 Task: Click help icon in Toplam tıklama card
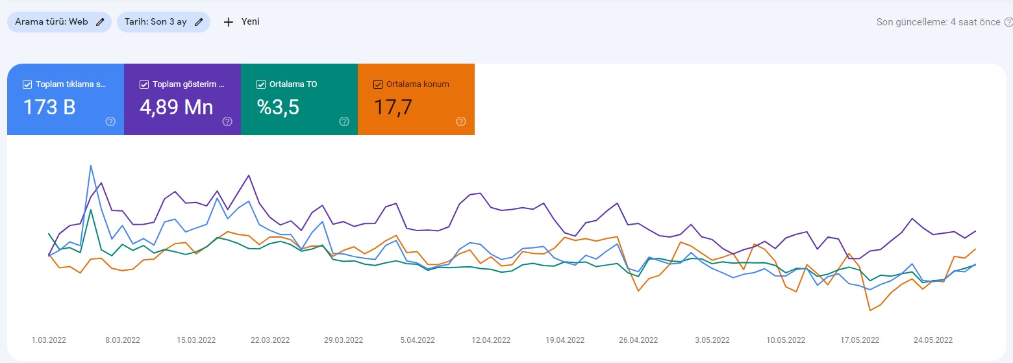pyautogui.click(x=110, y=121)
